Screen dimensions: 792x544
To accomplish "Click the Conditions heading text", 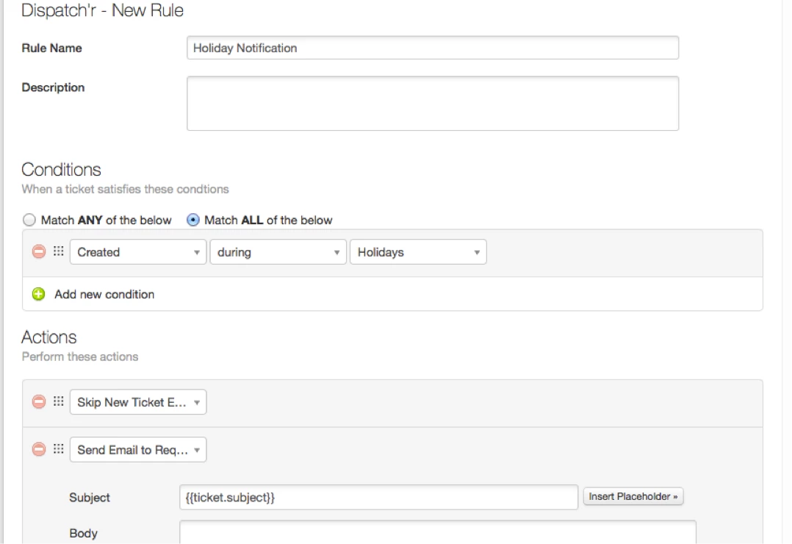I will 61,169.
